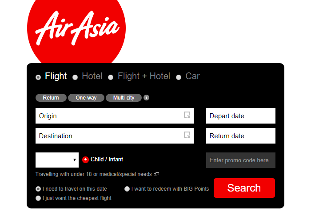
Task: Click the info icon beside Multi-city
Action: click(x=147, y=98)
